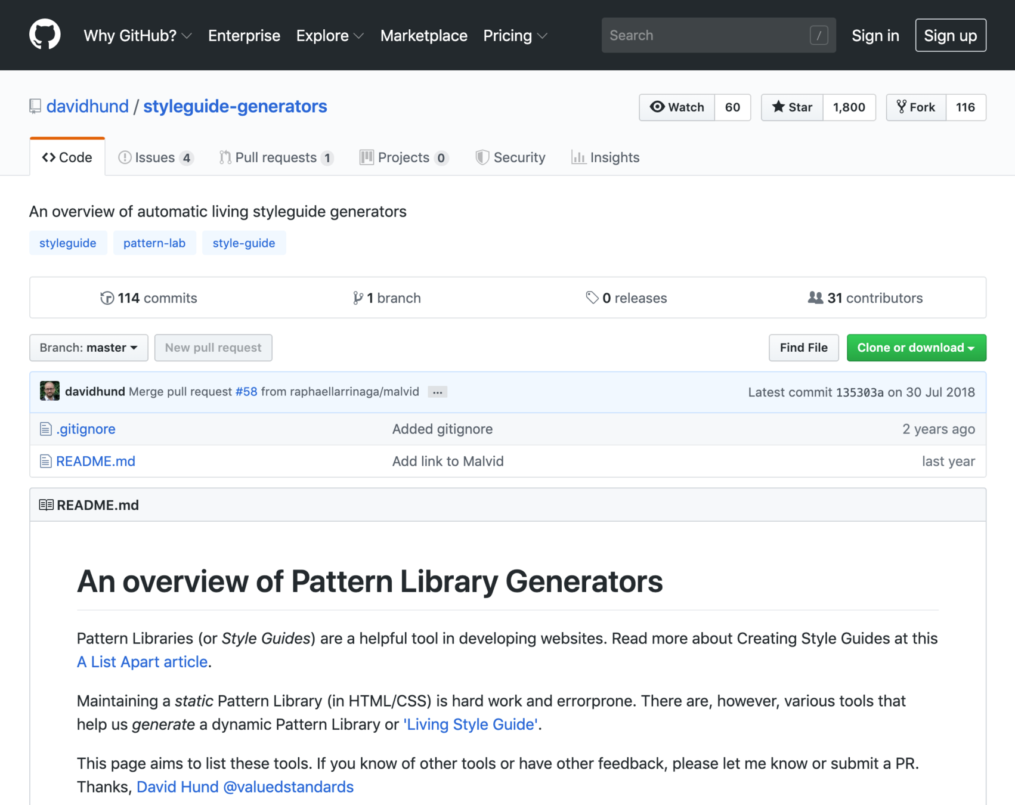Select the Code tab

pyautogui.click(x=67, y=157)
